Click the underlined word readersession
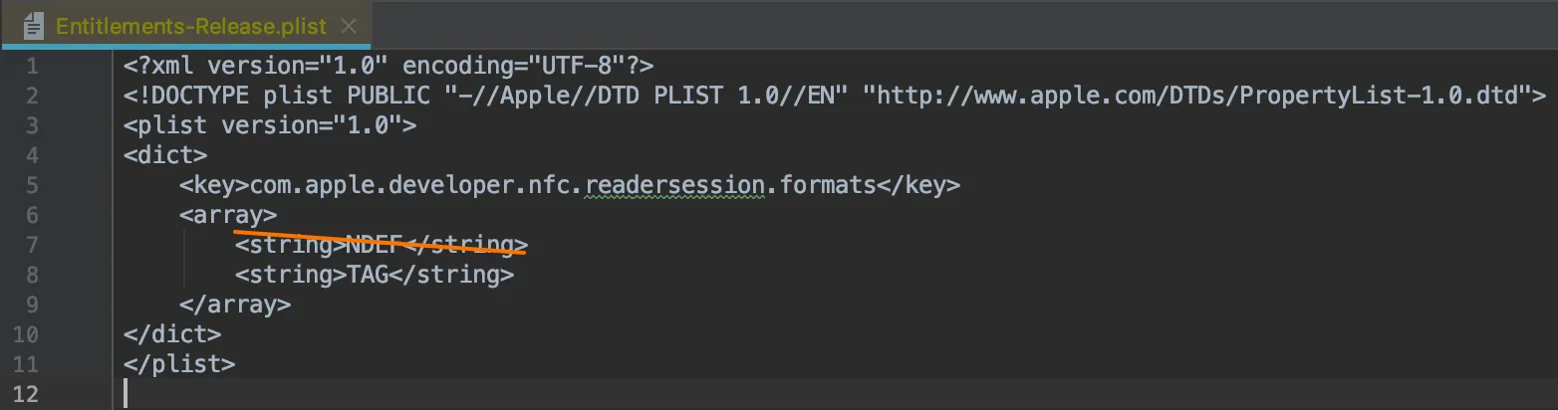Image resolution: width=1558 pixels, height=410 pixels. click(x=675, y=185)
